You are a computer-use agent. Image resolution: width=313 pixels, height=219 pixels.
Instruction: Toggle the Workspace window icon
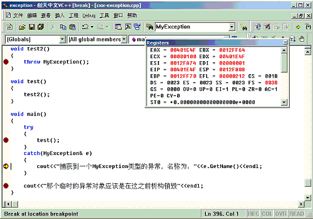coord(118,27)
